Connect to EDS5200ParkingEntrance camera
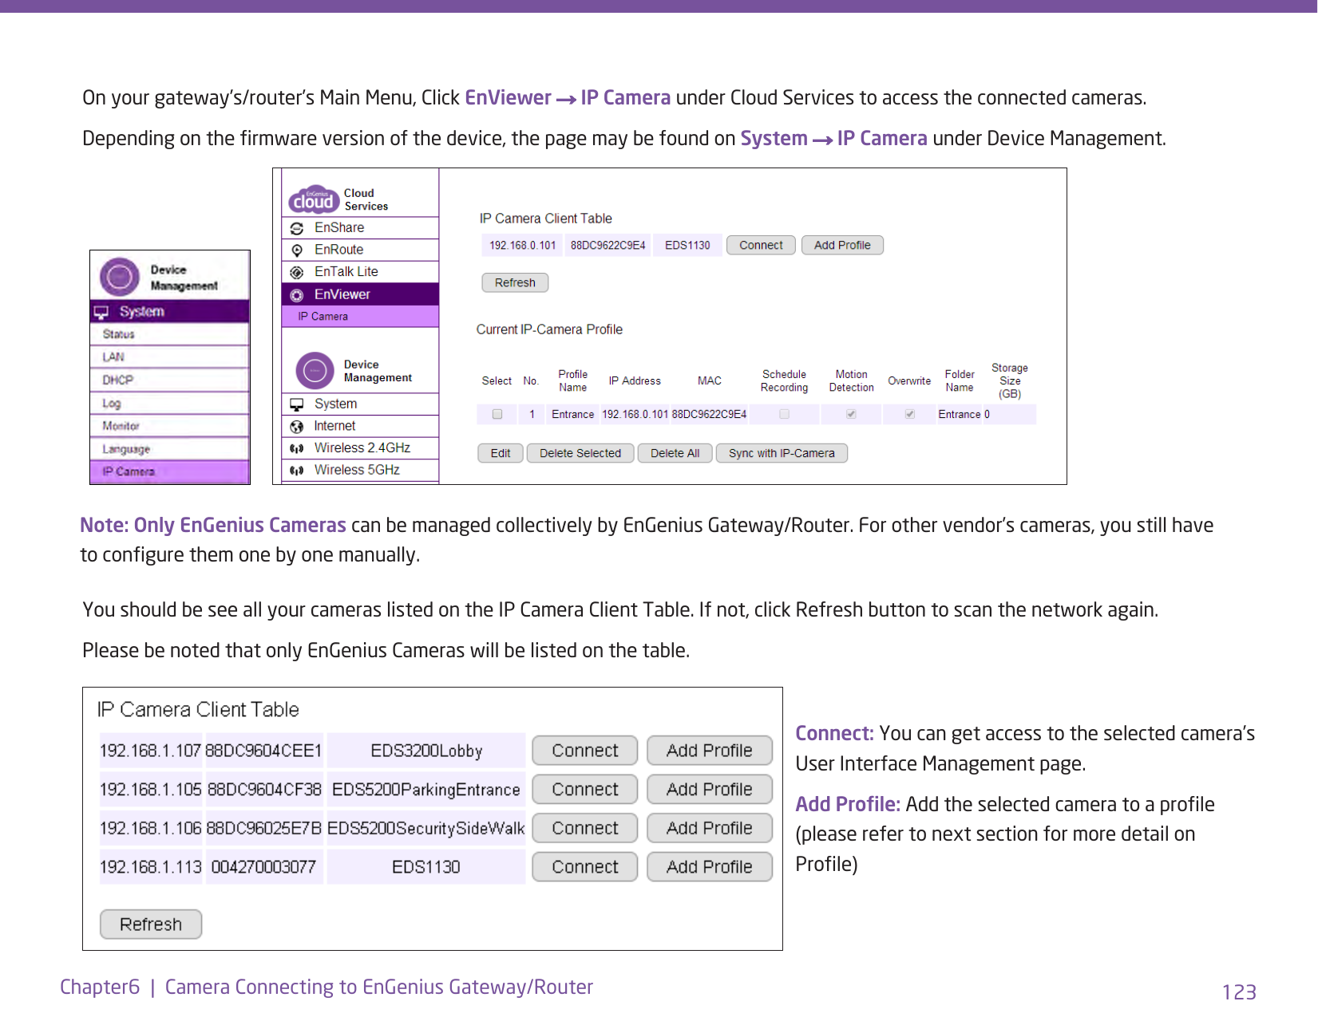 click(585, 790)
